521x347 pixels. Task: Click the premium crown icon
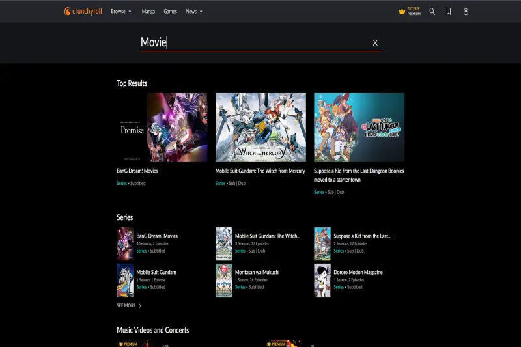(x=402, y=12)
